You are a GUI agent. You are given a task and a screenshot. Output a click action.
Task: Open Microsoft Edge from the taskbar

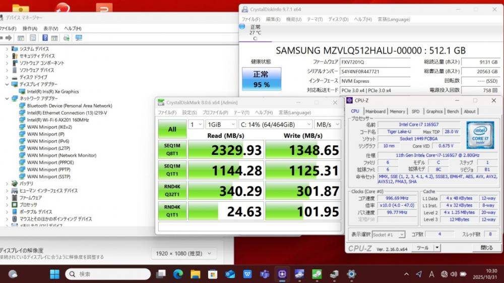[178, 274]
